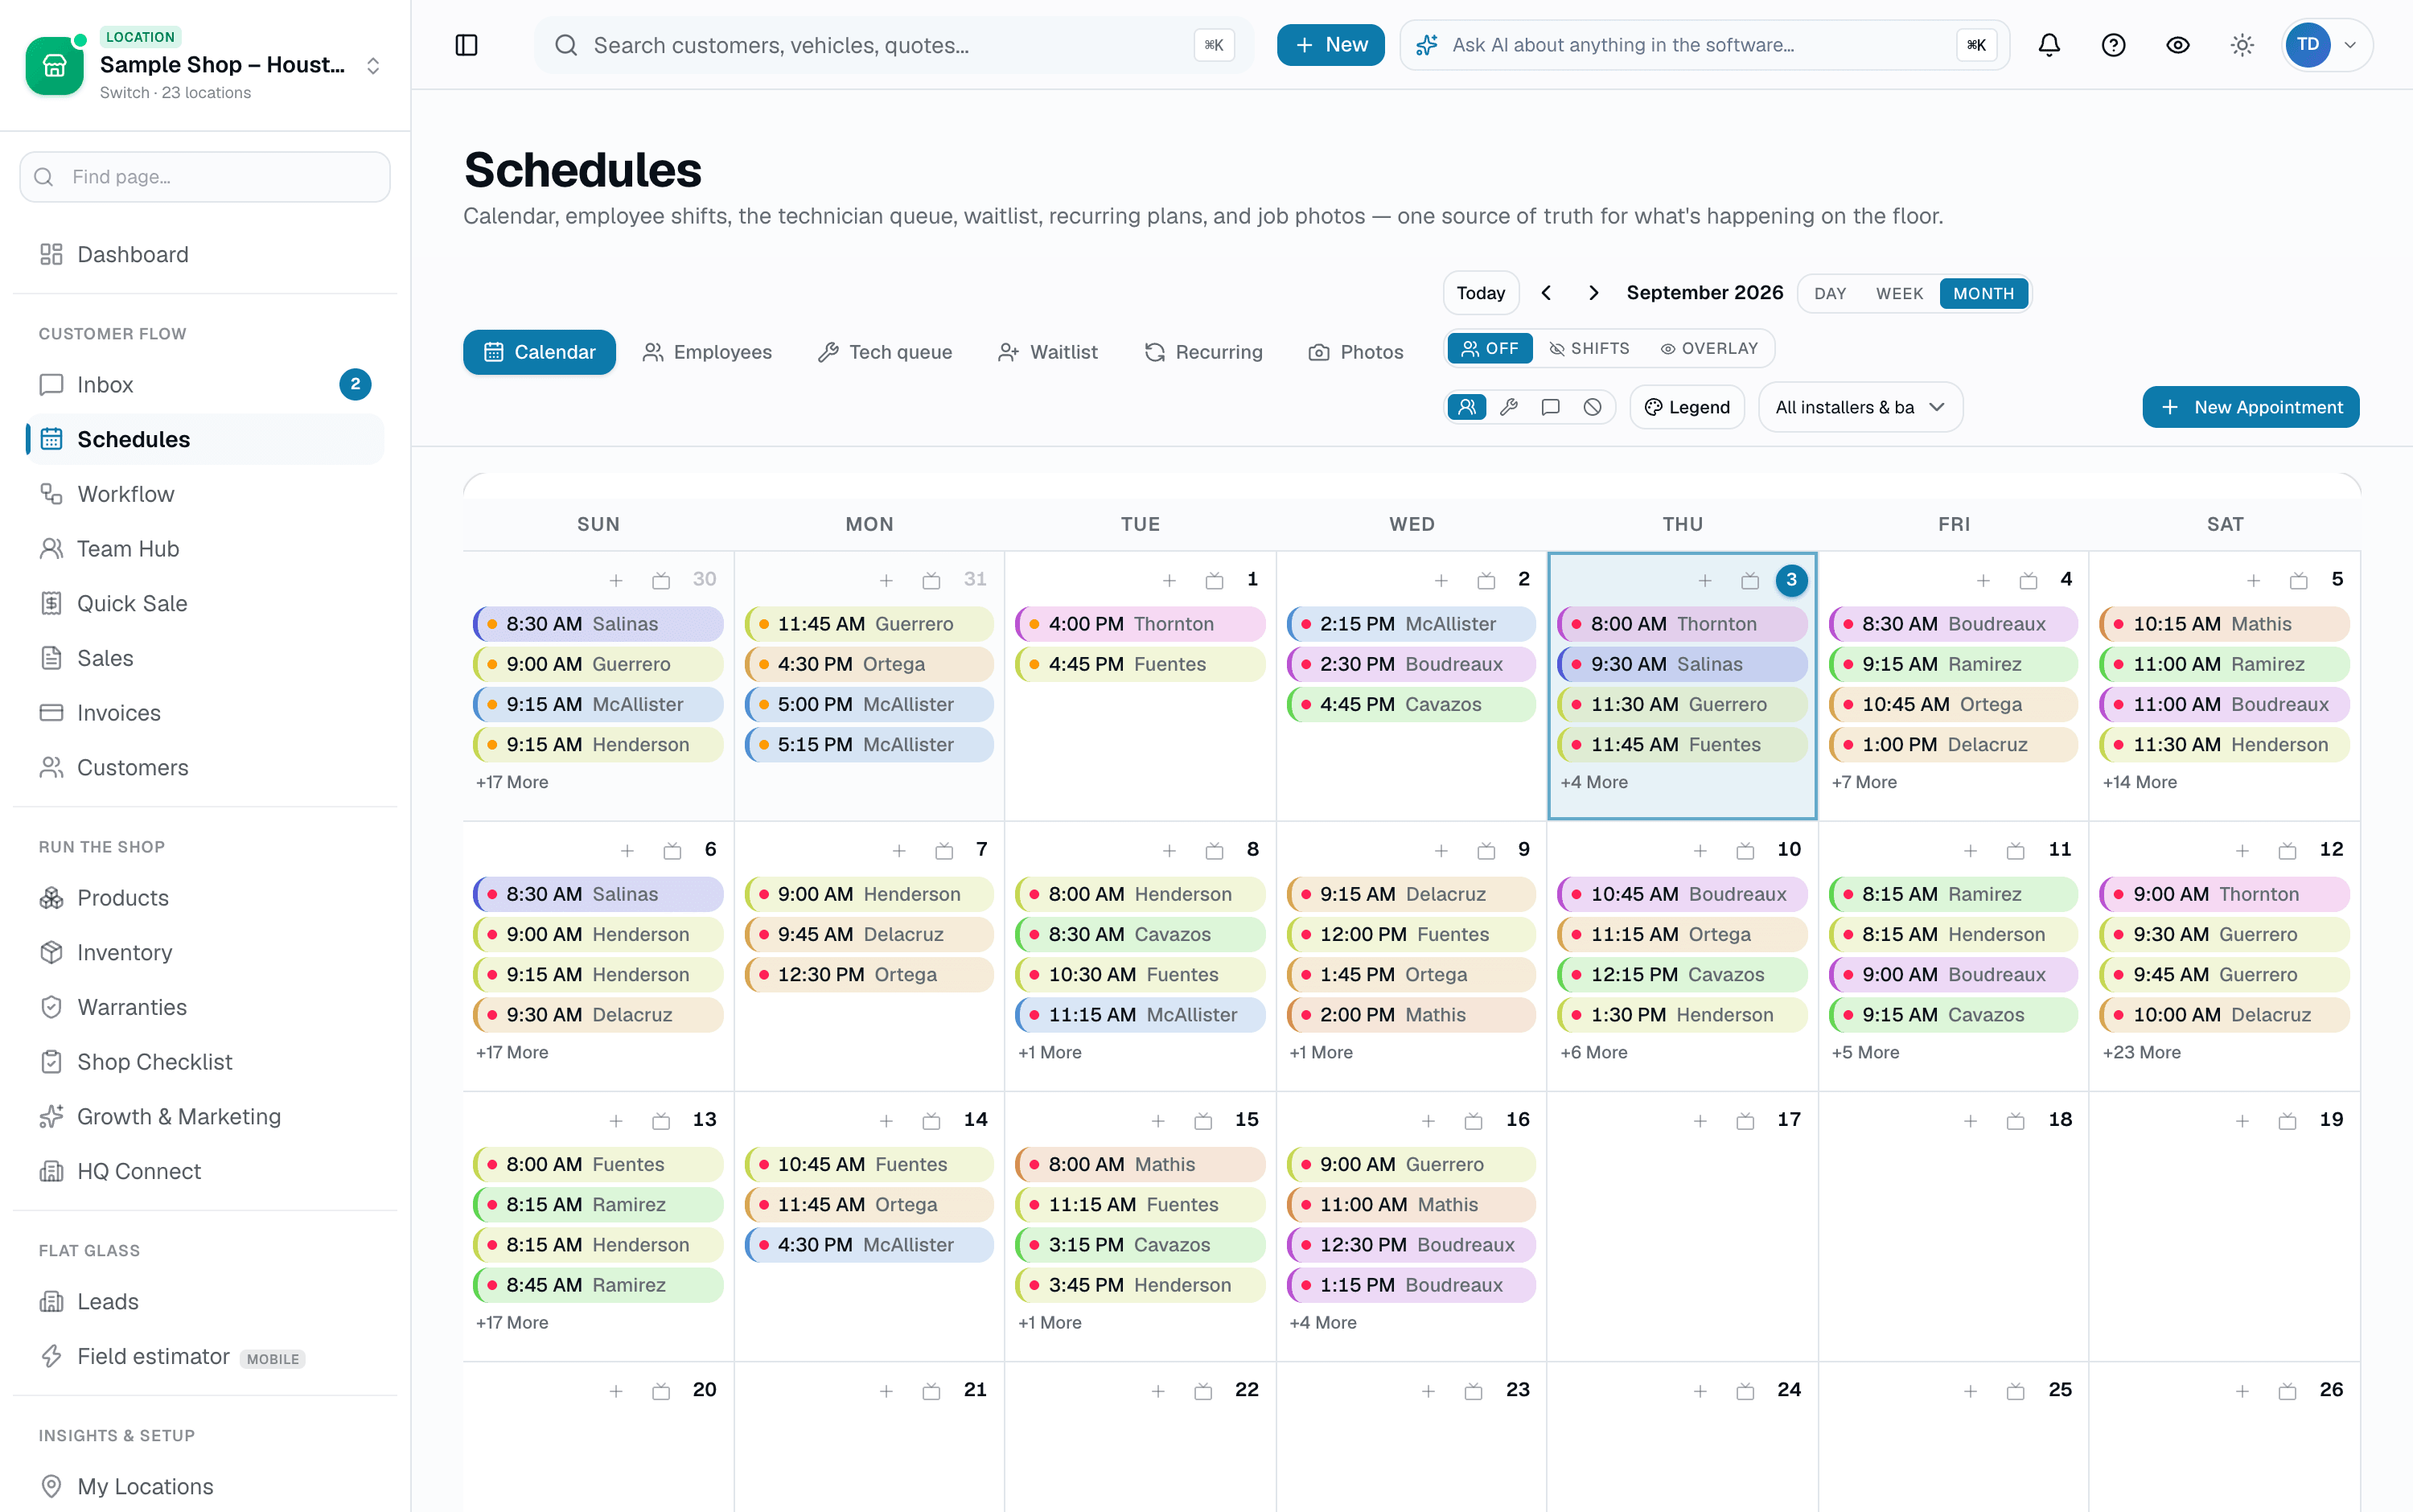
Task: Open HQ Connect
Action: pyautogui.click(x=205, y=1171)
